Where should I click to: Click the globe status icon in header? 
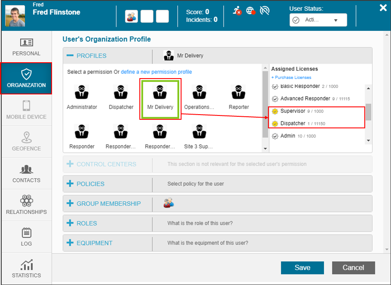251,11
